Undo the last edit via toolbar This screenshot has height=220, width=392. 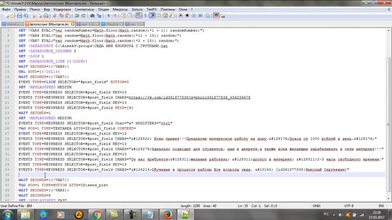point(77,16)
